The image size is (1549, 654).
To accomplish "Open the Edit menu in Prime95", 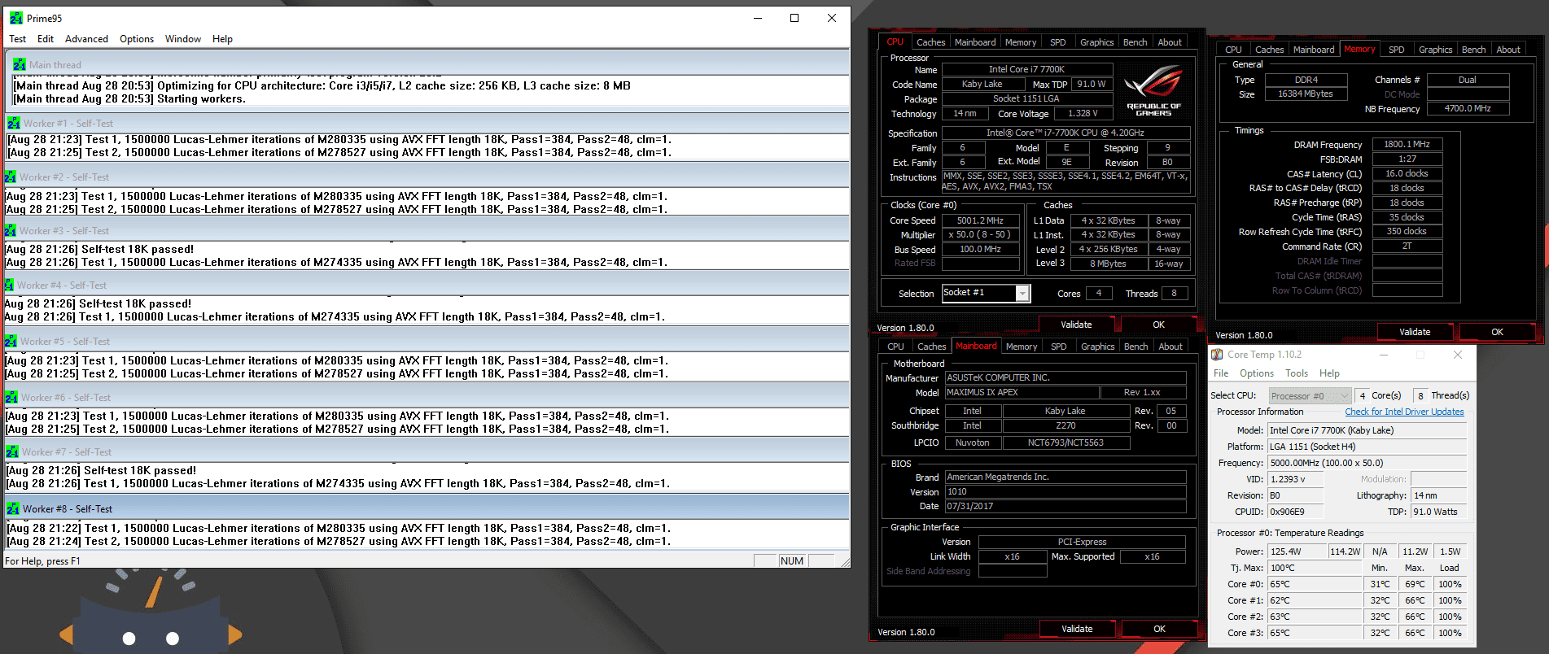I will pos(46,39).
